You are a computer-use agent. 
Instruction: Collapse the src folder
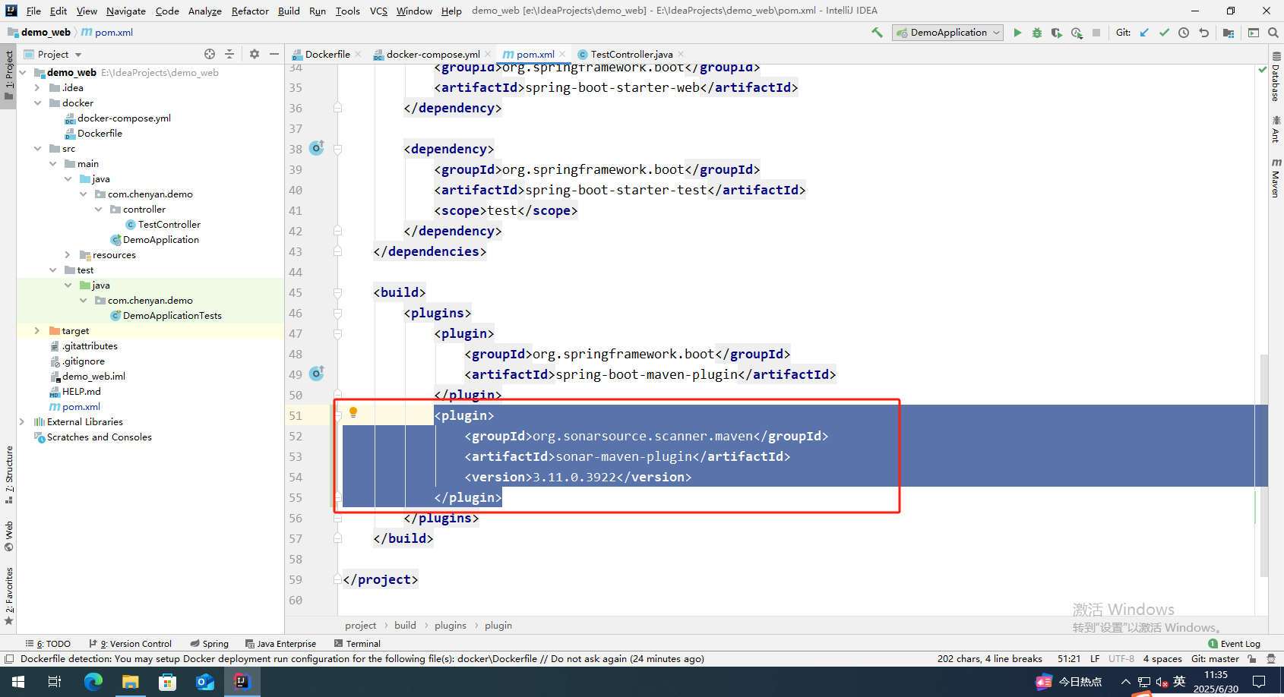(37, 149)
